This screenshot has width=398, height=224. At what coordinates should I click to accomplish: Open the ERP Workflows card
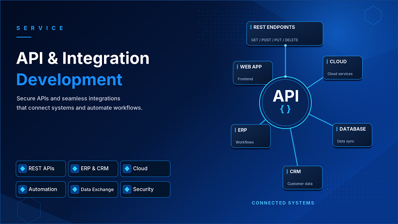251,136
